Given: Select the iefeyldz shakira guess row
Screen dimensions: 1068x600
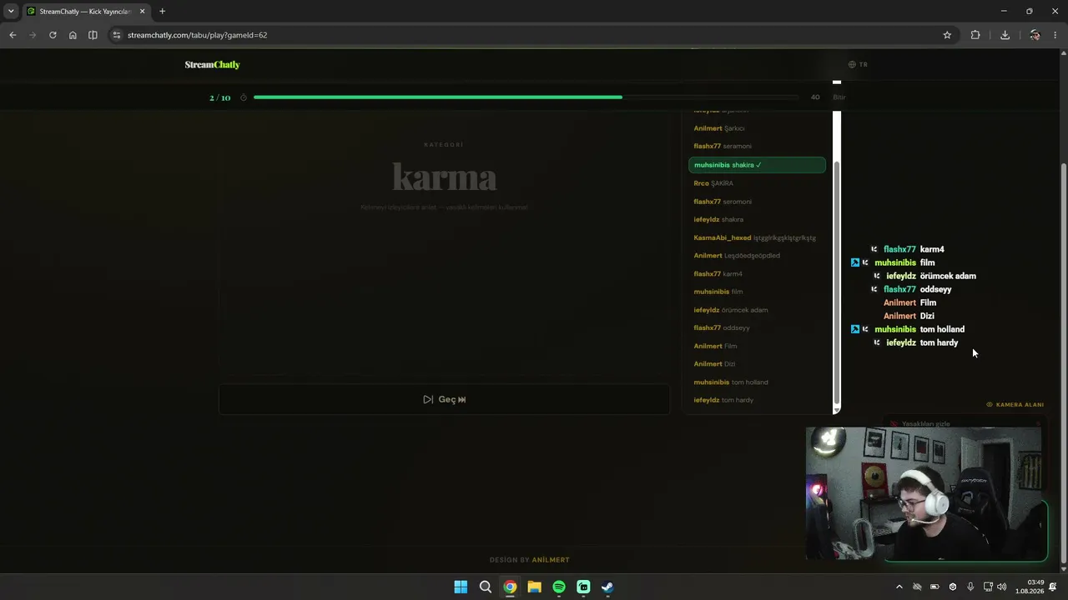Looking at the screenshot, I should 757,219.
